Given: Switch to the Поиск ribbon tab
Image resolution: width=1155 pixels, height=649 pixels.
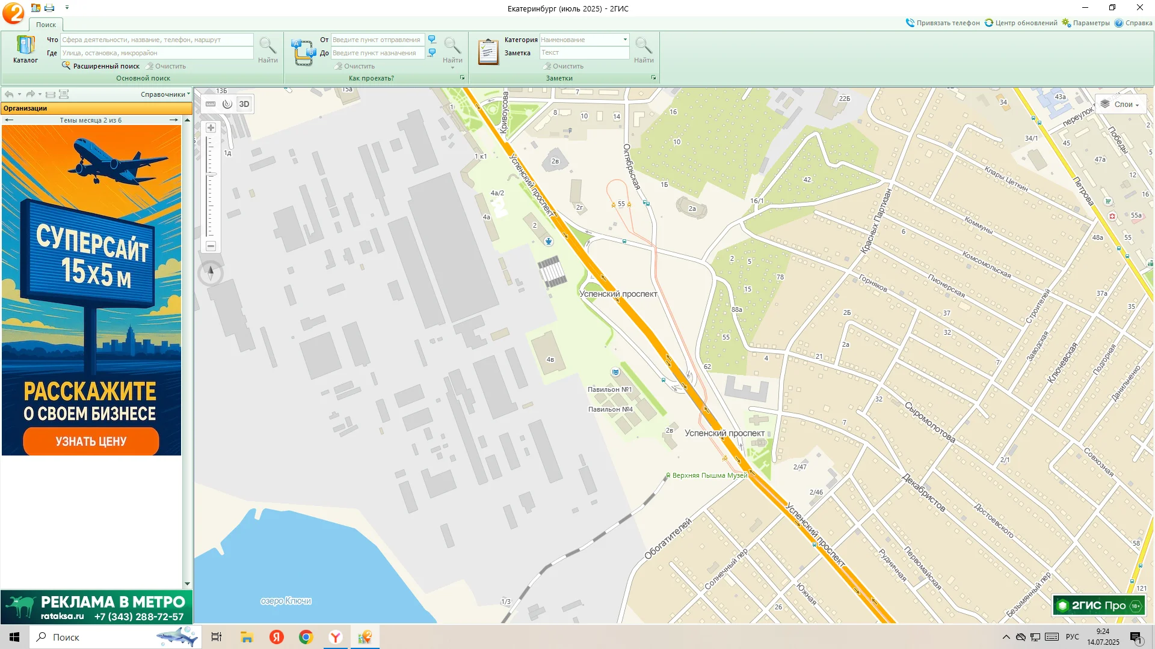Looking at the screenshot, I should coord(46,25).
